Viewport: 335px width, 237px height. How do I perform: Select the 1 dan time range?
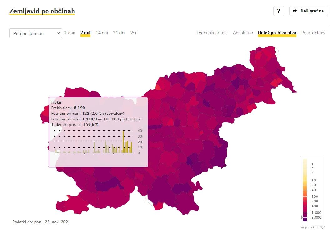coord(70,33)
